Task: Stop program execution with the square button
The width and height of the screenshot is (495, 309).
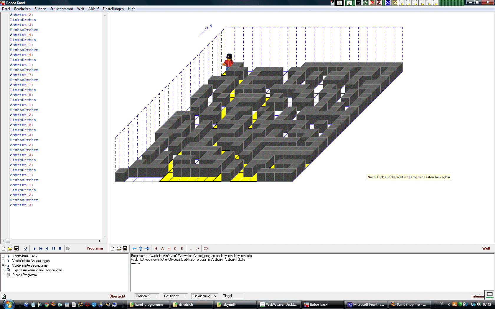Action: (x=60, y=248)
